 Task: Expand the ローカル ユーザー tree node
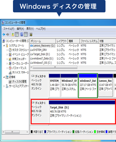pyautogui.click(x=7, y=64)
